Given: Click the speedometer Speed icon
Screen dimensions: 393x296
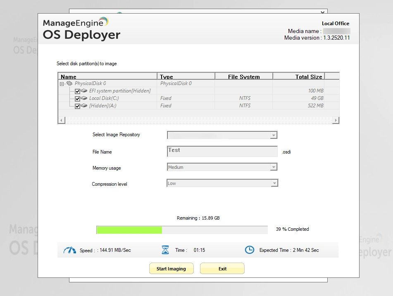Looking at the screenshot, I should 70,250.
